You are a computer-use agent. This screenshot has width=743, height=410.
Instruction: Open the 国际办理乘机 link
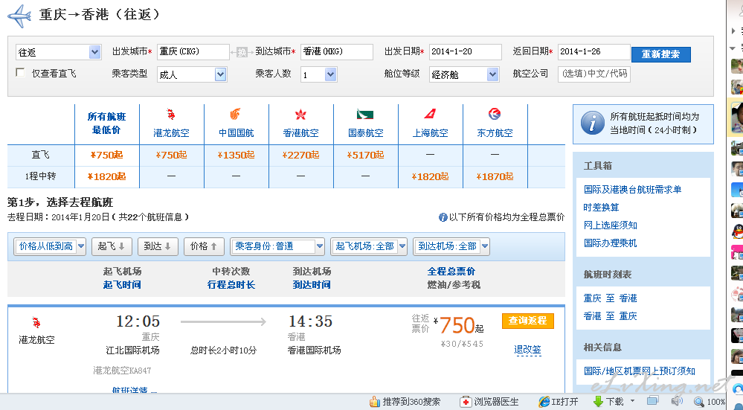[x=611, y=243]
